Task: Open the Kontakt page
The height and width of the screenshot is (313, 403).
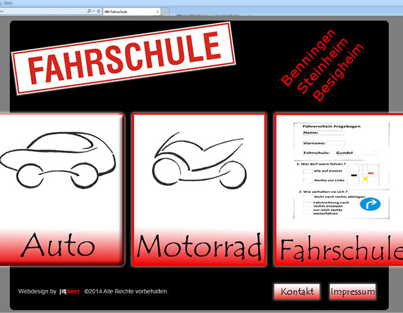Action: [297, 291]
